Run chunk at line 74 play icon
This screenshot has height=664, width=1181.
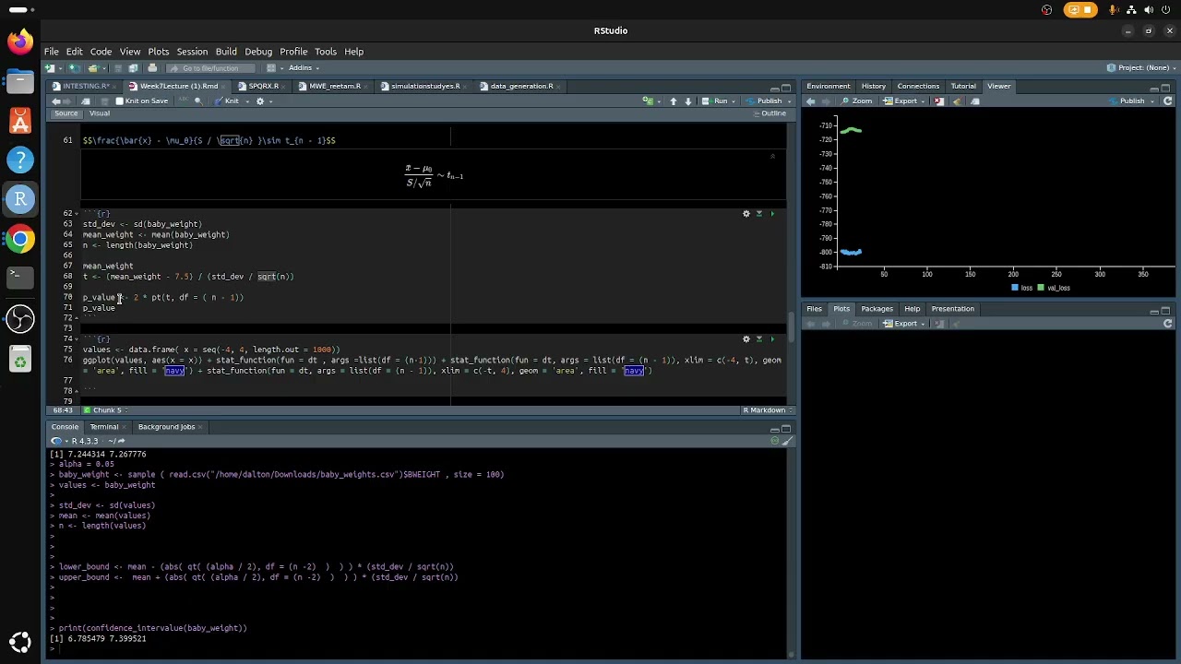(771, 339)
